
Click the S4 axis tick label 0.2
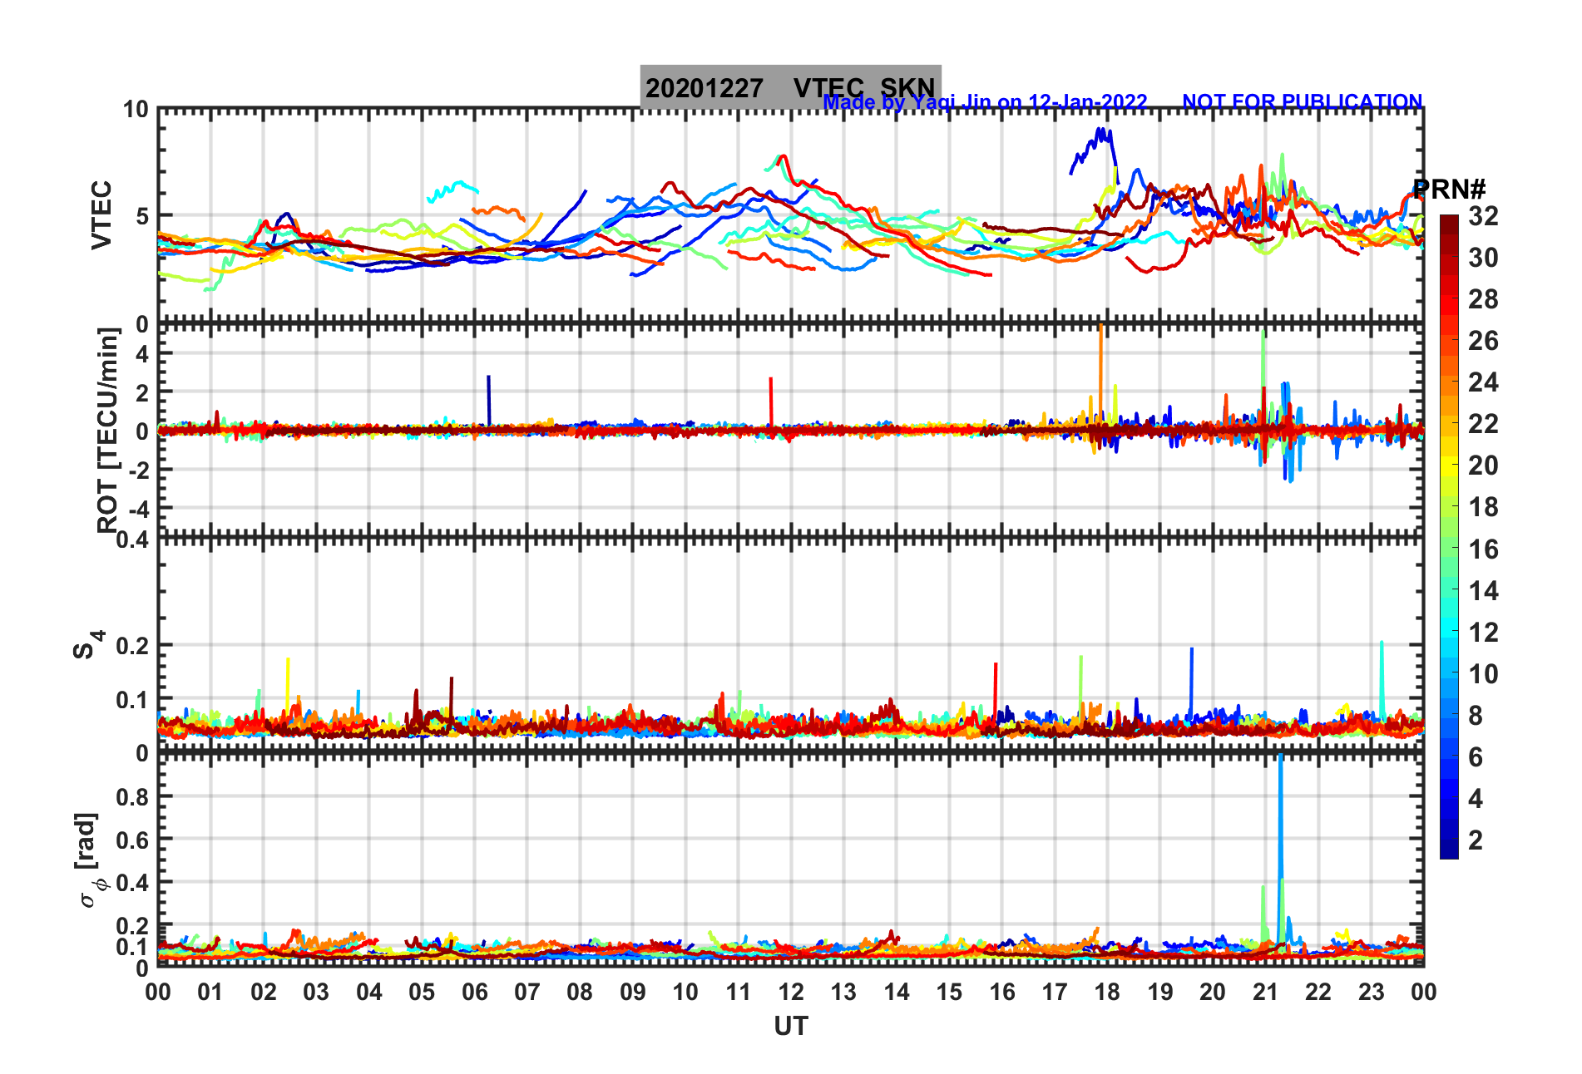point(132,646)
